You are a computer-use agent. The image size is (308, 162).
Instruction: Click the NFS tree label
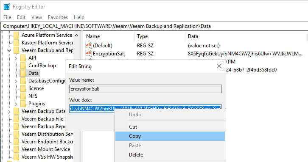tap(33, 96)
